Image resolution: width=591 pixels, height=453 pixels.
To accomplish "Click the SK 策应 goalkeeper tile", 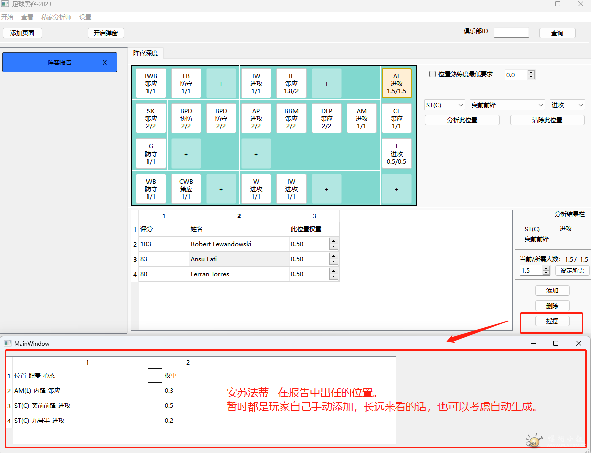I will pos(151,118).
